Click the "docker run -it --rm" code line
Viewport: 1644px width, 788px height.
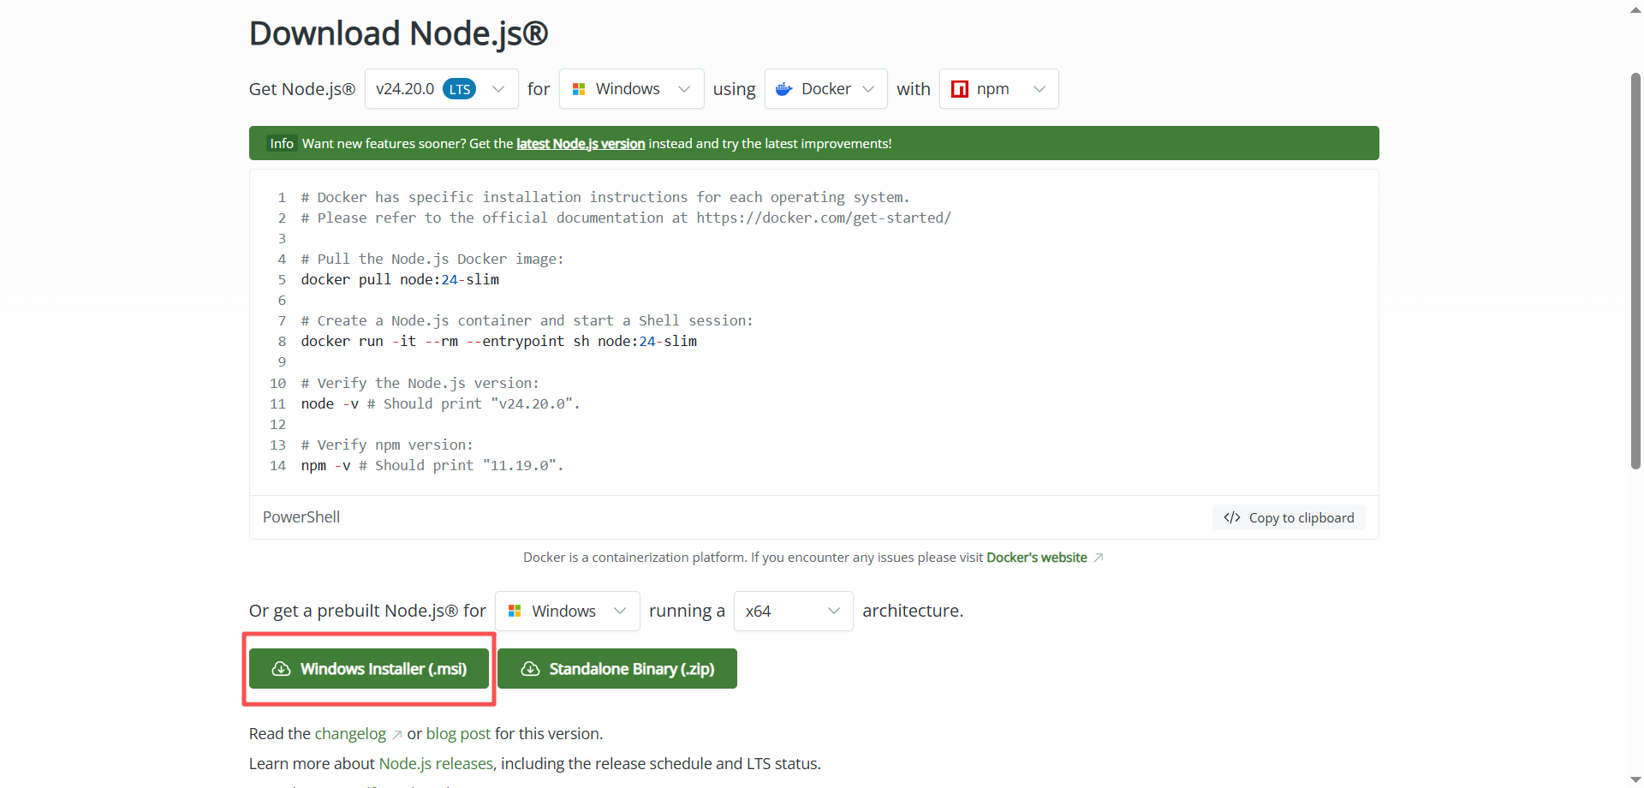pyautogui.click(x=499, y=342)
